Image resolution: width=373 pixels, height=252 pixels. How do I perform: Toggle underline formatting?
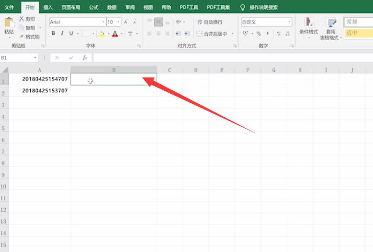point(71,33)
